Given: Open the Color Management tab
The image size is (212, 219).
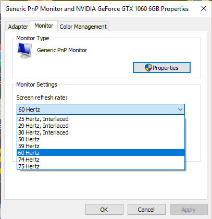Looking at the screenshot, I should click(83, 27).
